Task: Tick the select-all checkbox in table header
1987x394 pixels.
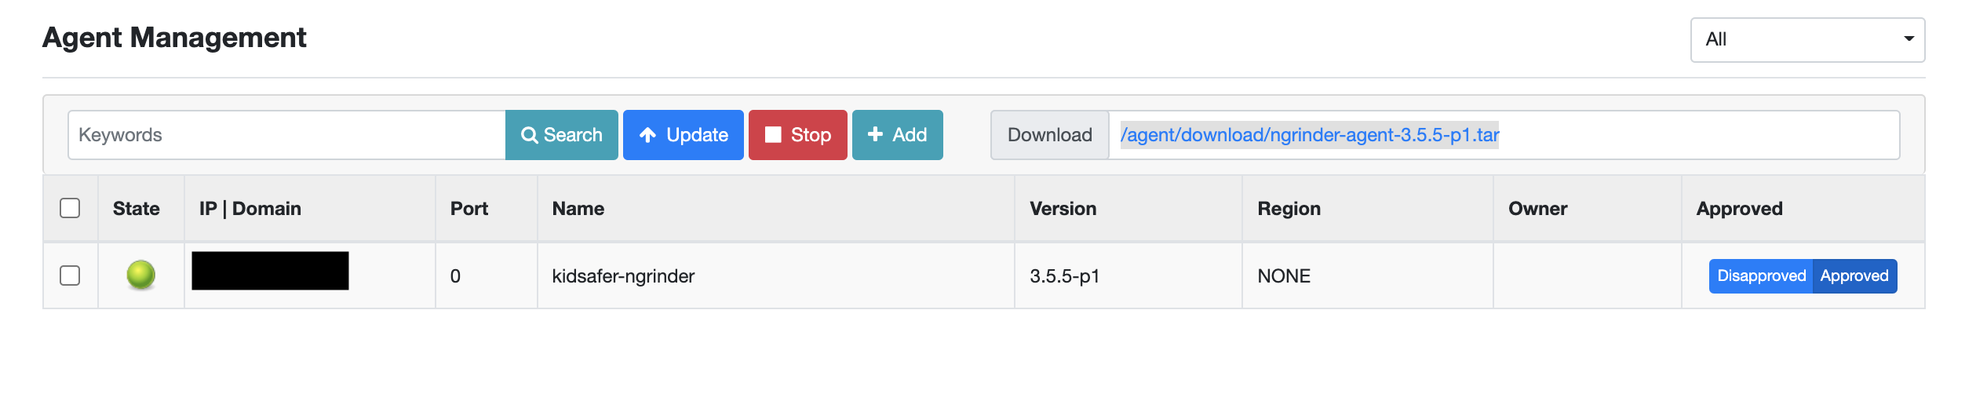Action: click(x=70, y=208)
